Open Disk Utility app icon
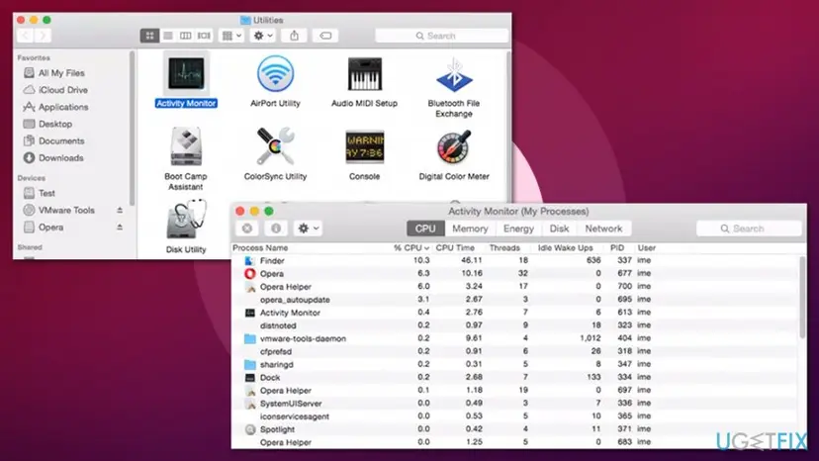Screen dimensions: 819x461 (x=186, y=220)
